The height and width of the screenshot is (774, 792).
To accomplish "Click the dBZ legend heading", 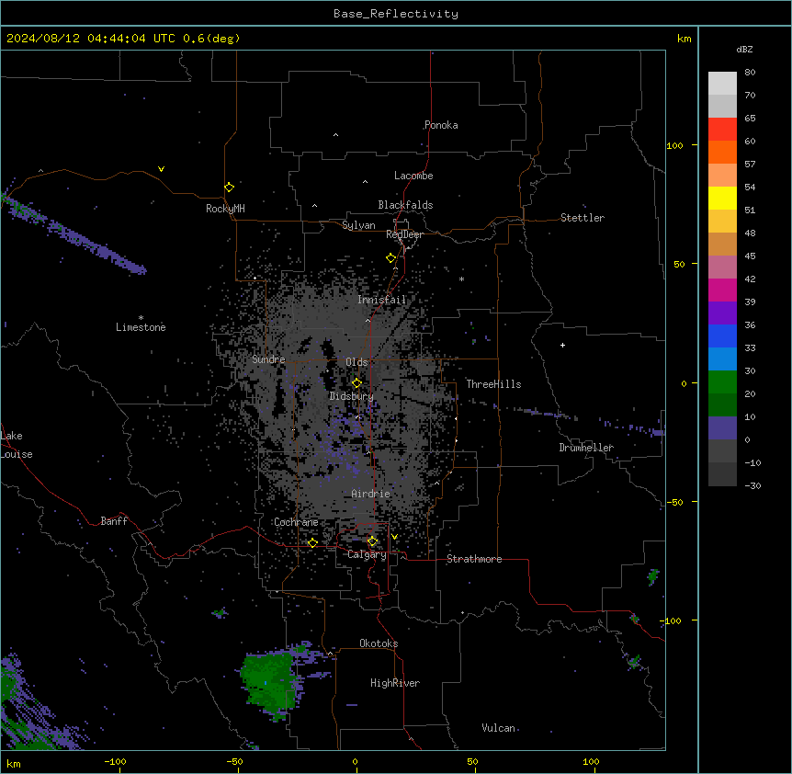I will [744, 49].
